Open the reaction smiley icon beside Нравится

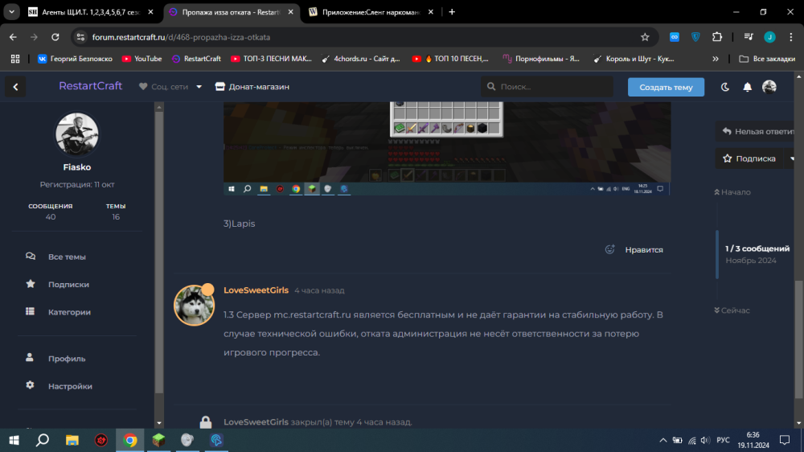point(609,249)
